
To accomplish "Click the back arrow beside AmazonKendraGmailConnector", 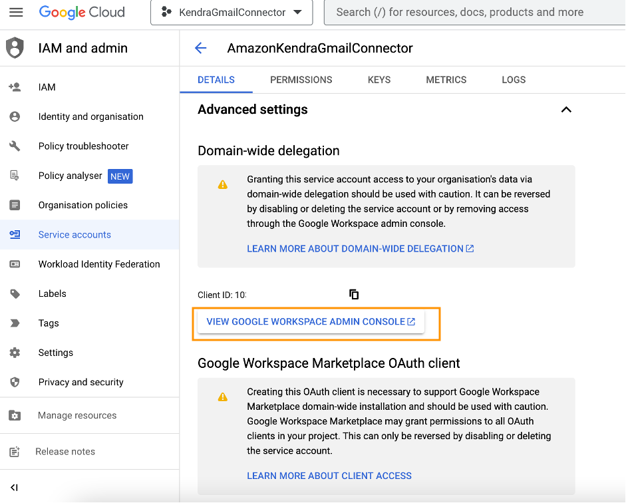I will pos(200,48).
